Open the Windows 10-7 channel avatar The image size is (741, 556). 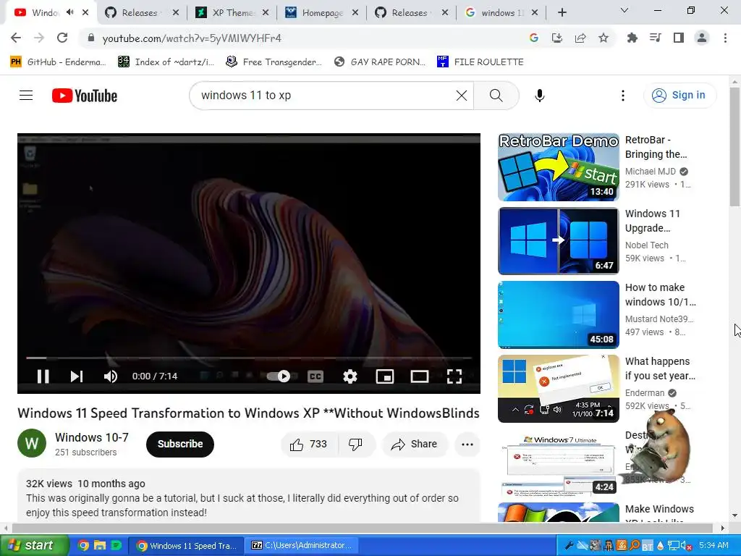[x=32, y=444]
